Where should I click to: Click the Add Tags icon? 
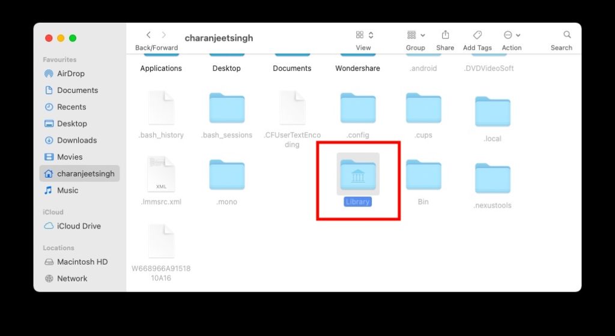click(x=477, y=35)
